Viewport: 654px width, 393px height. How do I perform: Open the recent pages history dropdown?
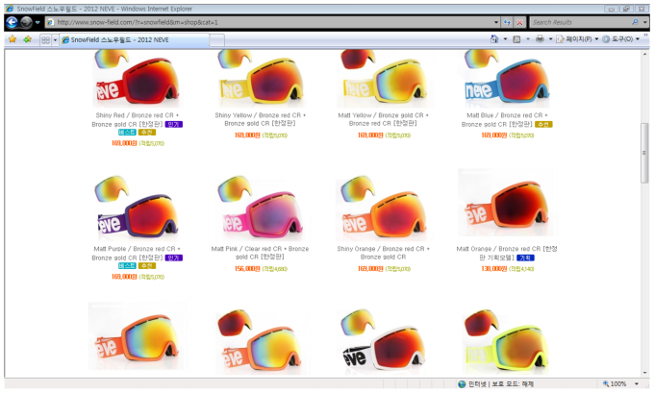(38, 22)
